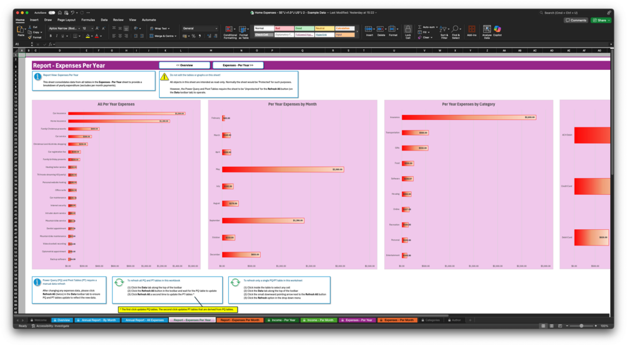Open the font size dropdown
Image resolution: width=627 pixels, height=346 pixels.
click(x=92, y=29)
